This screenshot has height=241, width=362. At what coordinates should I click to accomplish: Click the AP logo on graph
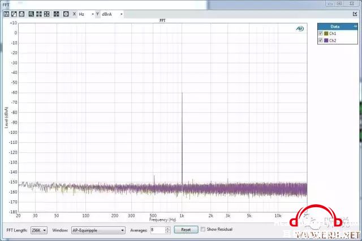tap(300, 29)
